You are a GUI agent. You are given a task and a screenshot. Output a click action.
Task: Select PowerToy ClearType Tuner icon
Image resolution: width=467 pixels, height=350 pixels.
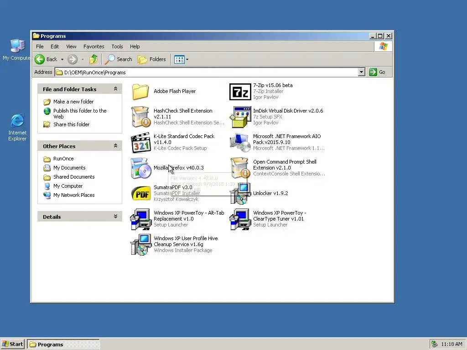click(x=240, y=219)
